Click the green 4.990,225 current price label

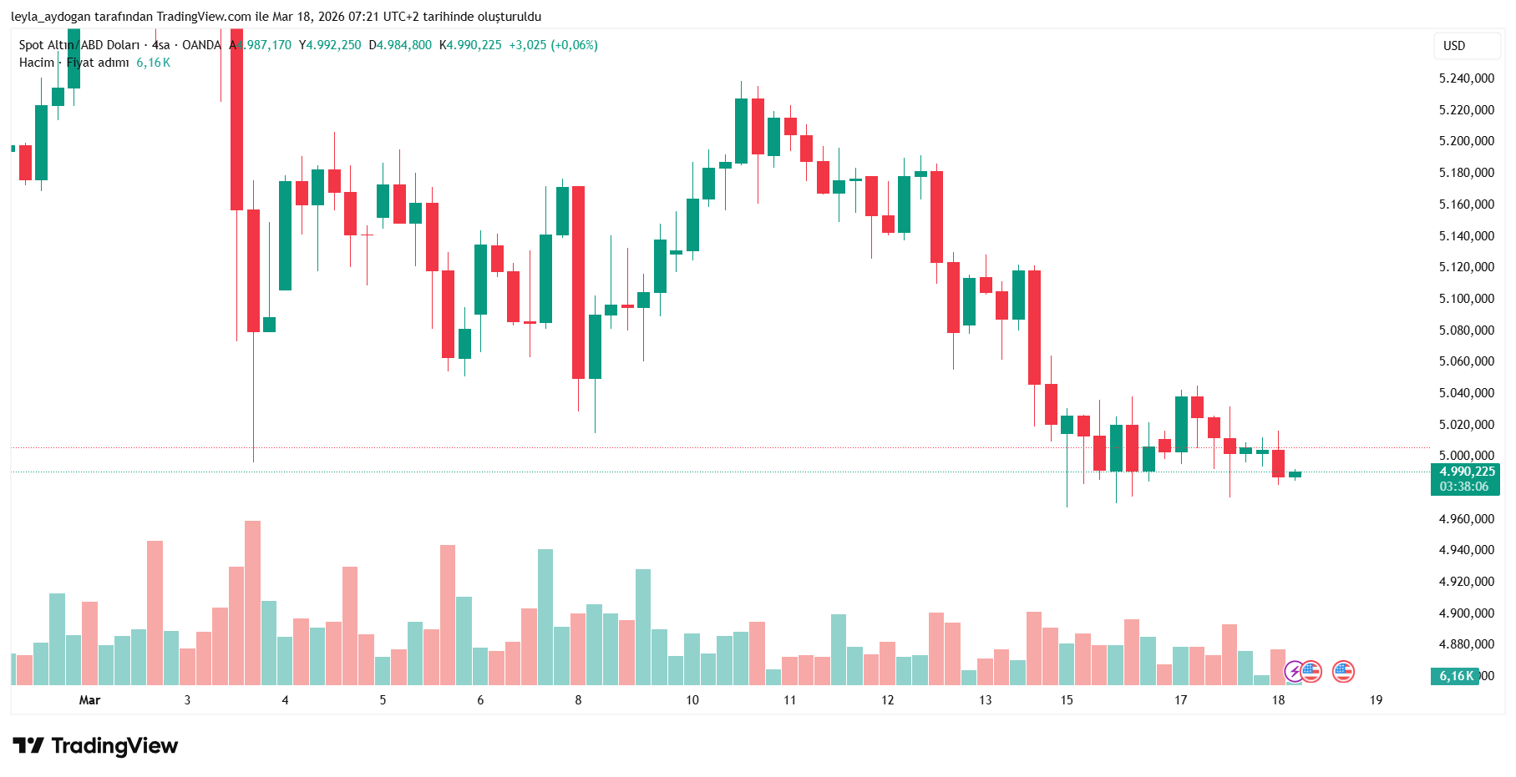tap(1467, 472)
